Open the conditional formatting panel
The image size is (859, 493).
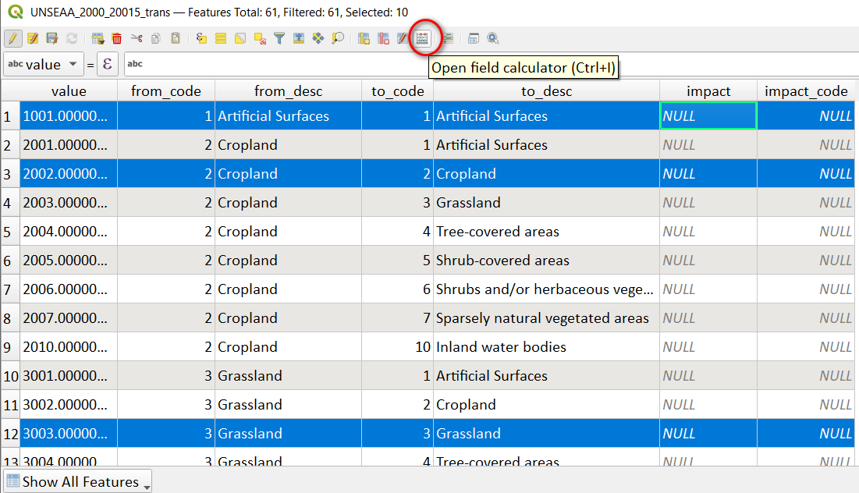[x=448, y=38]
